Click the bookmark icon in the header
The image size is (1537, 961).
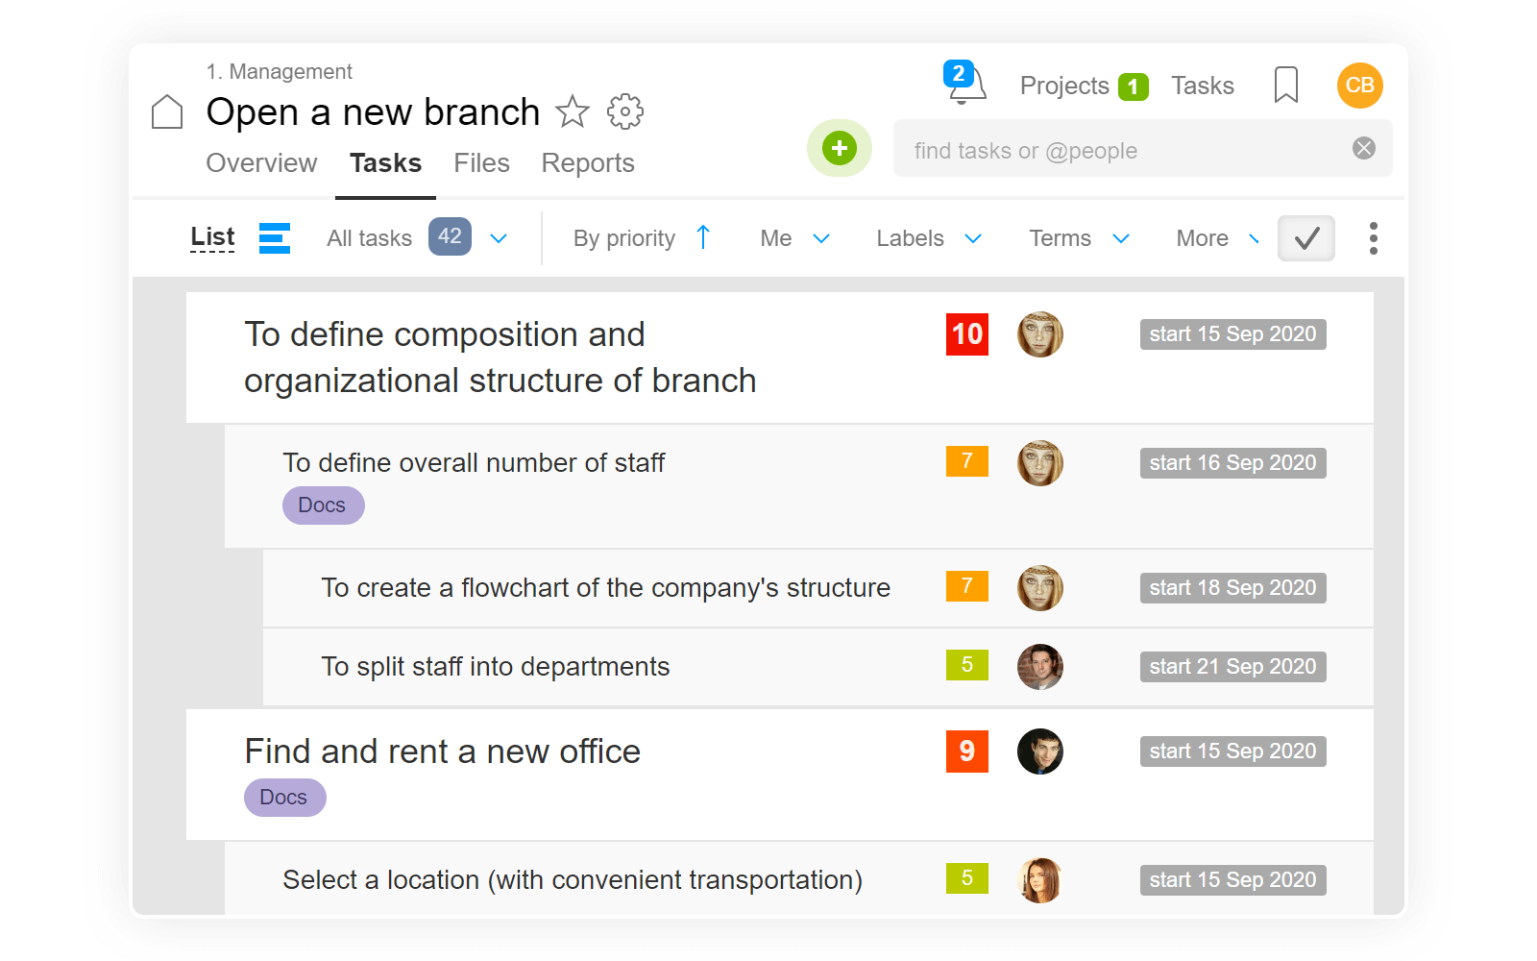(1285, 86)
